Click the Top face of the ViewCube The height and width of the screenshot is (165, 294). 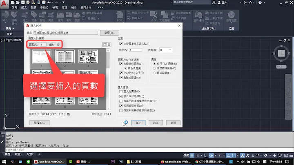[281, 53]
